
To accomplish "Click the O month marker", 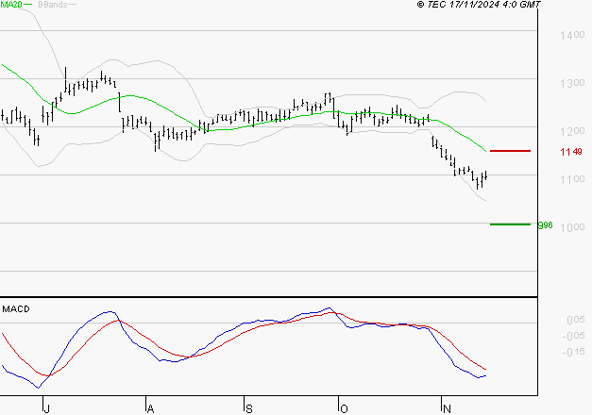I will click(x=344, y=409).
